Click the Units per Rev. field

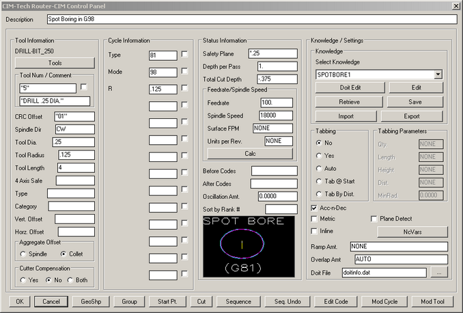point(279,141)
